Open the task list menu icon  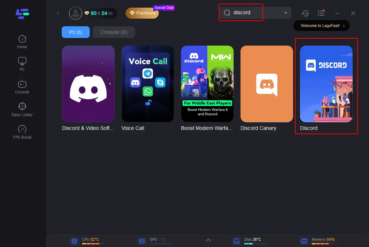tap(321, 13)
